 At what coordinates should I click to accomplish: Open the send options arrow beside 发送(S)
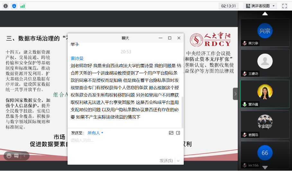[178, 160]
